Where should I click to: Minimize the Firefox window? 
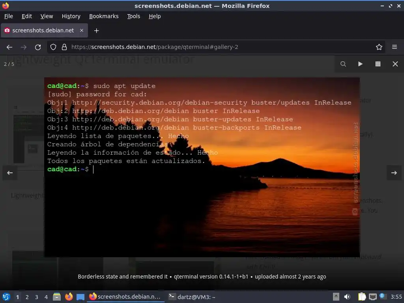point(382,6)
